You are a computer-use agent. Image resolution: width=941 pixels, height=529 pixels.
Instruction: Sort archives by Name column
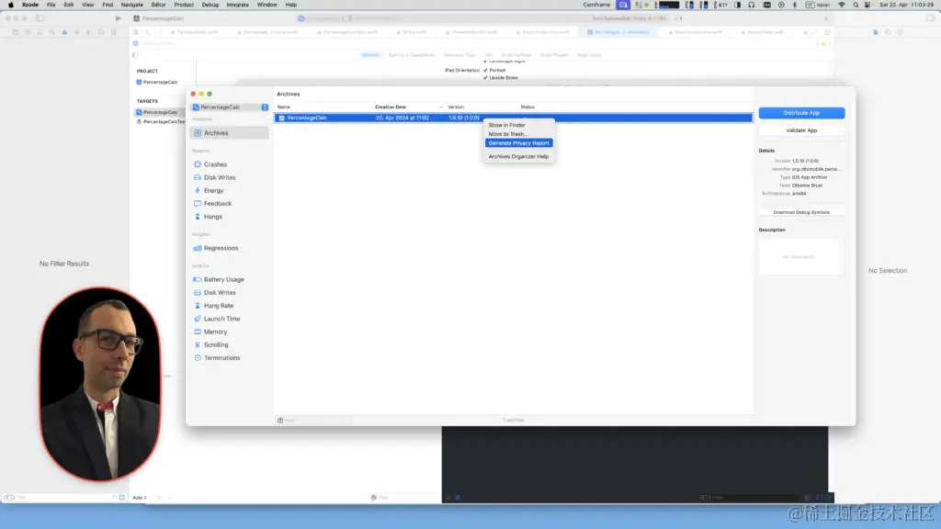point(283,107)
